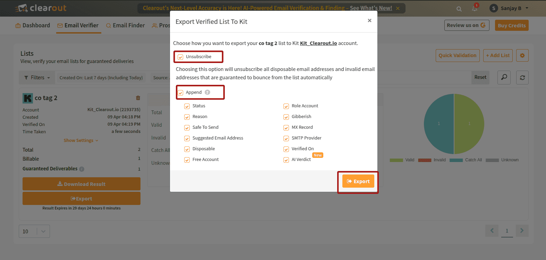The height and width of the screenshot is (260, 546).
Task: Click the Created On filter chip
Action: pos(101,78)
